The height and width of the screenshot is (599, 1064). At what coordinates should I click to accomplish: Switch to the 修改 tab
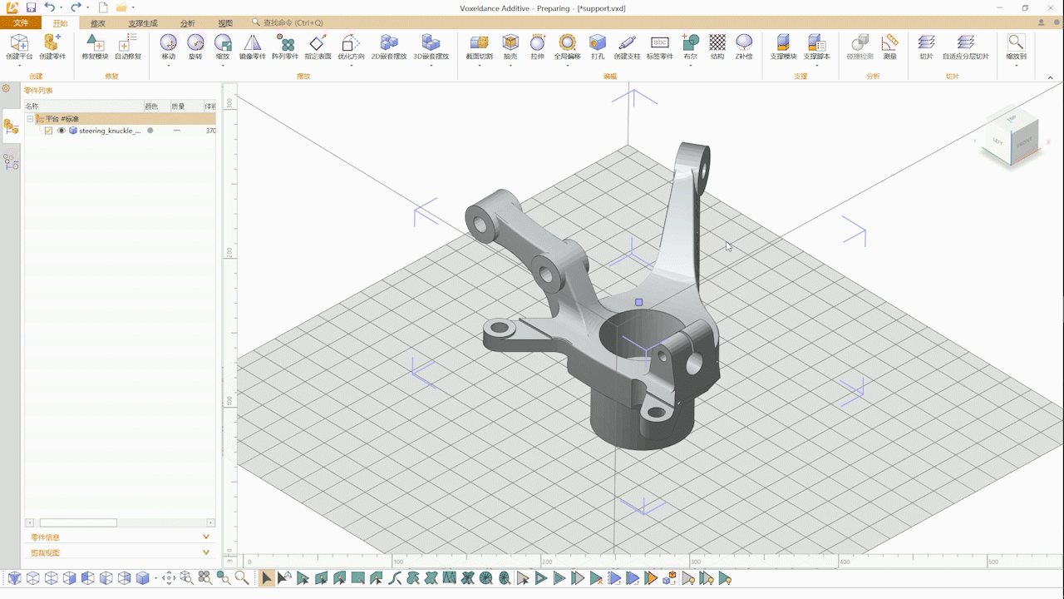[98, 23]
